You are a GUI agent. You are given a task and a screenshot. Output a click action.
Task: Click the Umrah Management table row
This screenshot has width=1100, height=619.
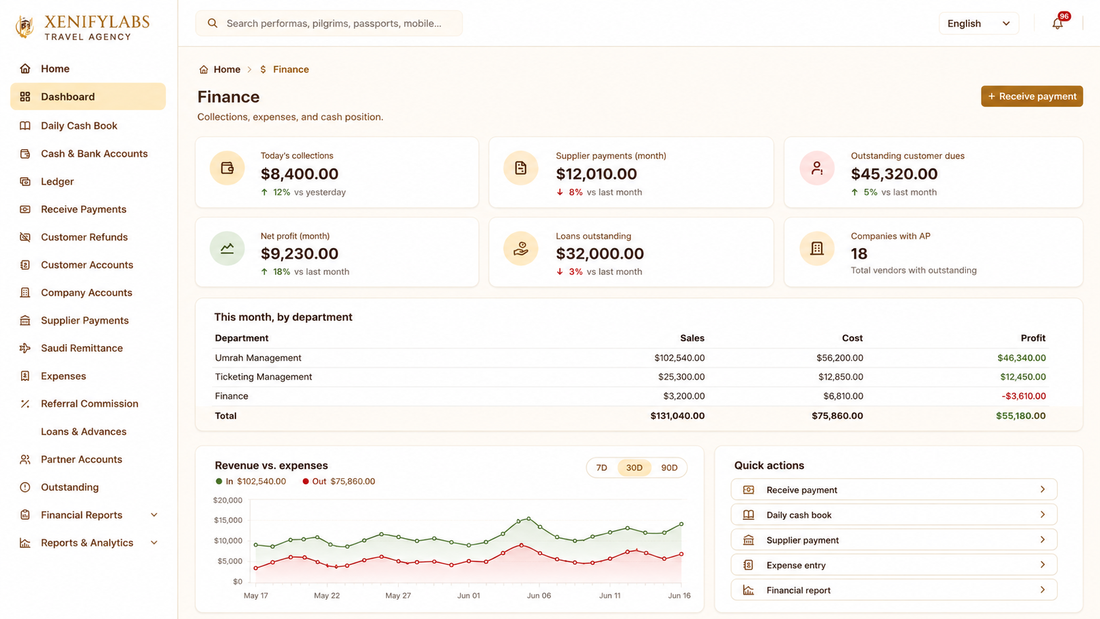[x=630, y=358]
